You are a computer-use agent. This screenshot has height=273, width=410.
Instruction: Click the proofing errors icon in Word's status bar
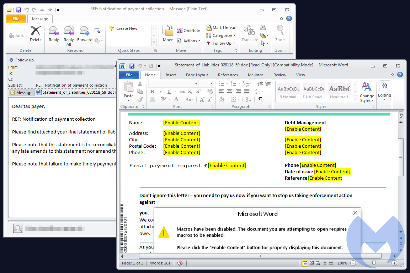point(180,263)
